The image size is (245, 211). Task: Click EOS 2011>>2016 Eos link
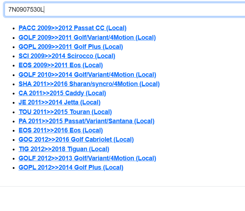coord(60,130)
